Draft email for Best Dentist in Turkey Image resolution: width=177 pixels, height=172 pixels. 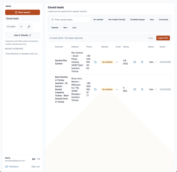click(135, 89)
